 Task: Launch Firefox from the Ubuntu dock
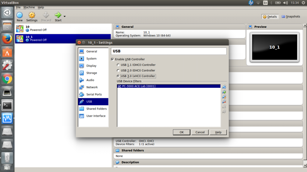pos(7,39)
